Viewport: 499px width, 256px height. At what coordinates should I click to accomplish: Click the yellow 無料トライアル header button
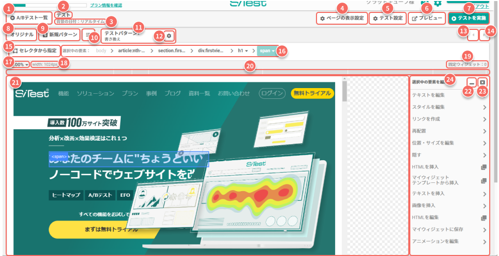(x=312, y=93)
